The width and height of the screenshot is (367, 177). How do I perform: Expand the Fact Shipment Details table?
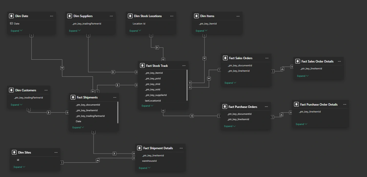[145, 168]
